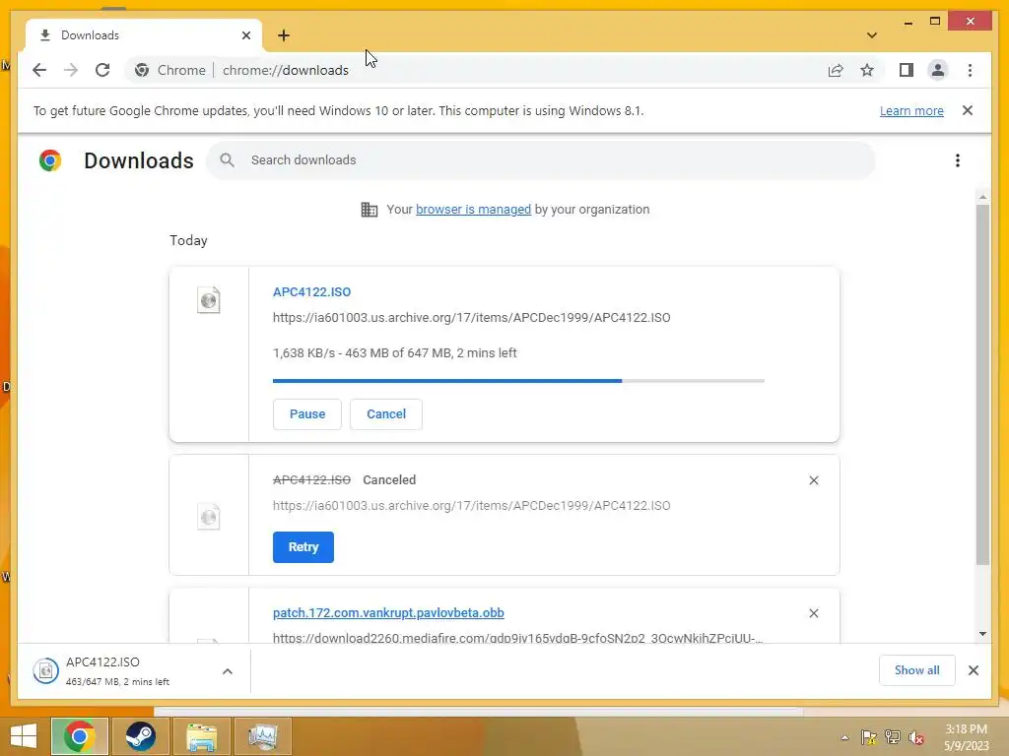1009x756 pixels.
Task: Open the profile avatar menu
Action: (x=938, y=70)
